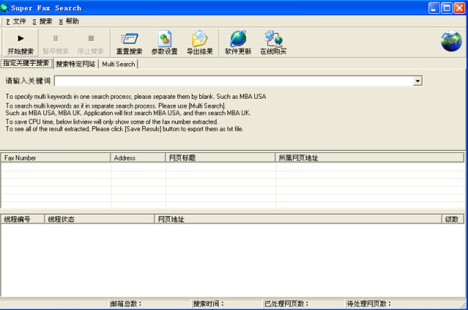Click the globe logo at toolbar right
This screenshot has height=310, width=468.
tap(451, 41)
